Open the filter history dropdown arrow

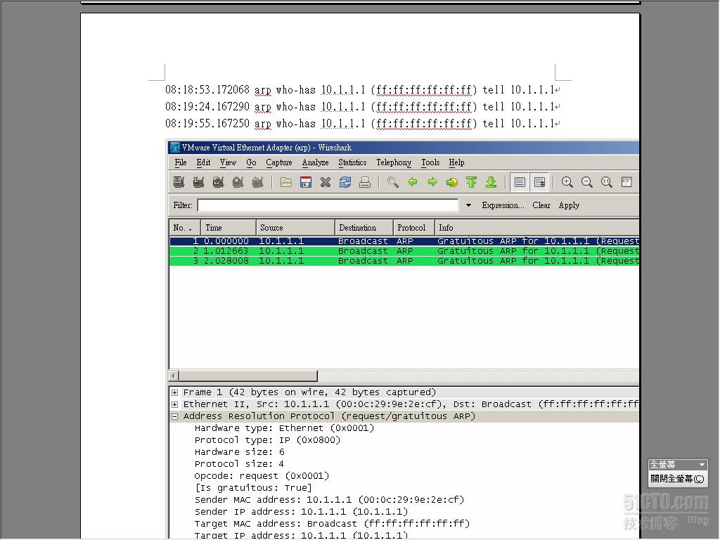(468, 205)
